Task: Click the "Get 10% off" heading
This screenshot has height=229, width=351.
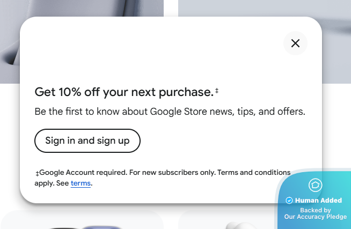Action: [123, 92]
